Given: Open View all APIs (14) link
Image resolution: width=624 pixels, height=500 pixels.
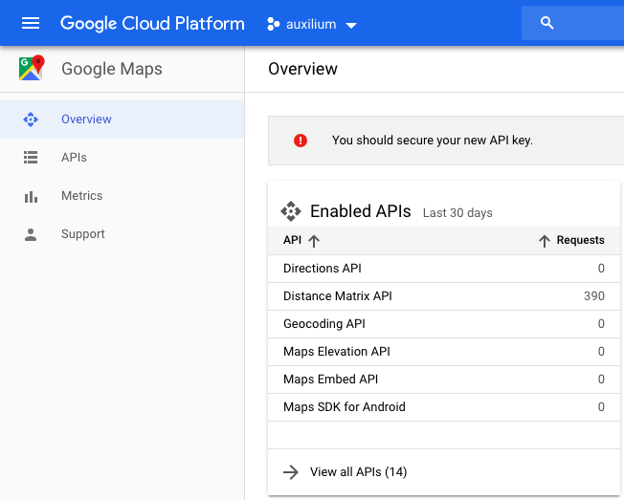Looking at the screenshot, I should click(x=359, y=472).
